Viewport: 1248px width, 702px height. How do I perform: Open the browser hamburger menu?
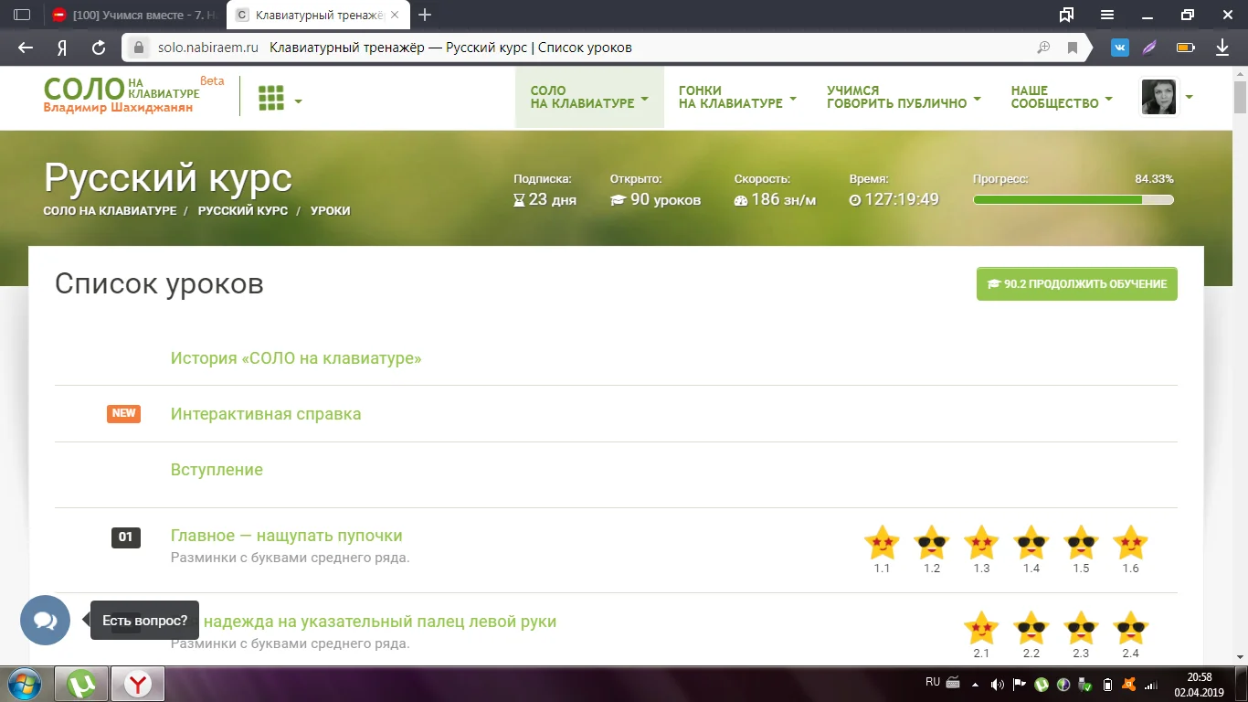1107,15
